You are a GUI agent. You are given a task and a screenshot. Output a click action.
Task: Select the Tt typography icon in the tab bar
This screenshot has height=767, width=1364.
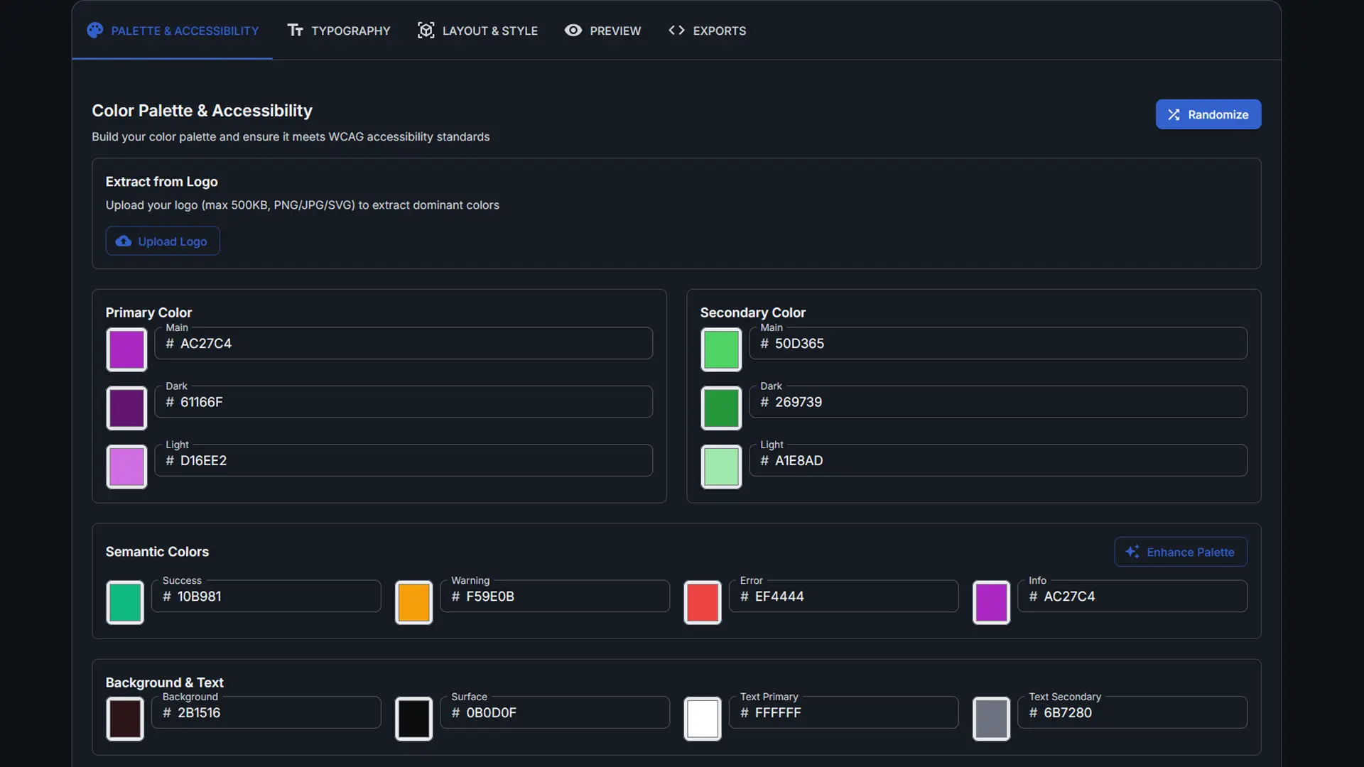tap(296, 30)
